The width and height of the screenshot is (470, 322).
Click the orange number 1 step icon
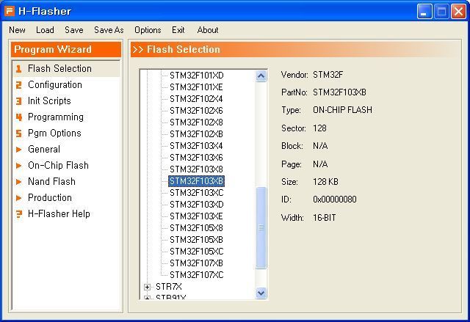pyautogui.click(x=18, y=69)
